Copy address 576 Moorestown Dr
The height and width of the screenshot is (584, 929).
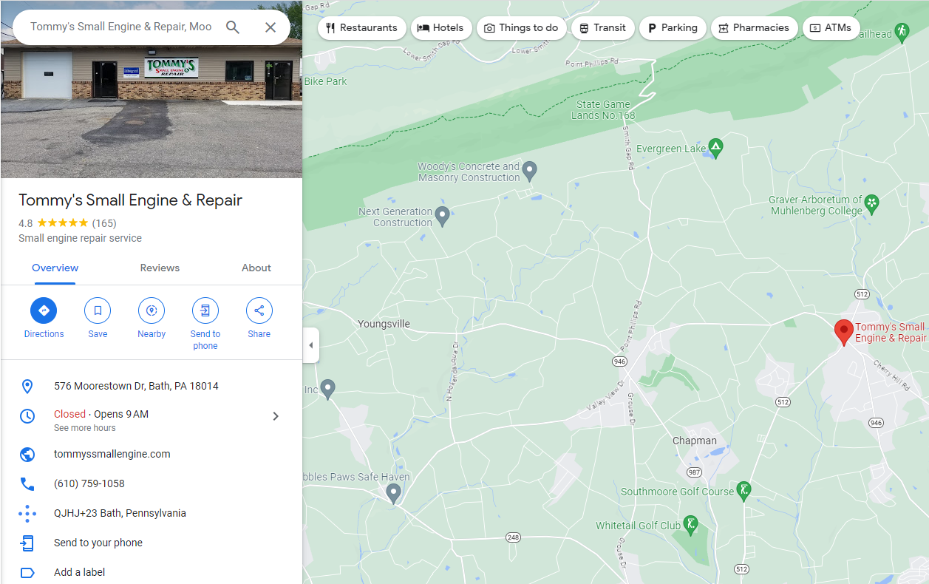tap(136, 386)
